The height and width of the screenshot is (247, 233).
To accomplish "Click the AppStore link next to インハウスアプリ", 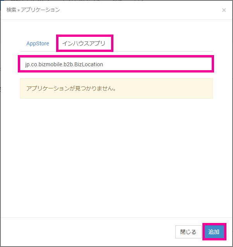I will pyautogui.click(x=38, y=43).
